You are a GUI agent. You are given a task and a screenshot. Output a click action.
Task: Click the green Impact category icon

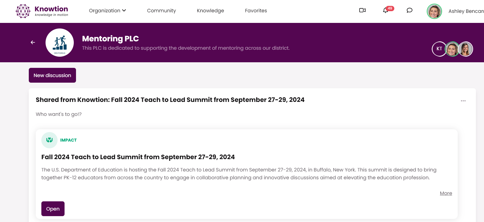tap(49, 140)
